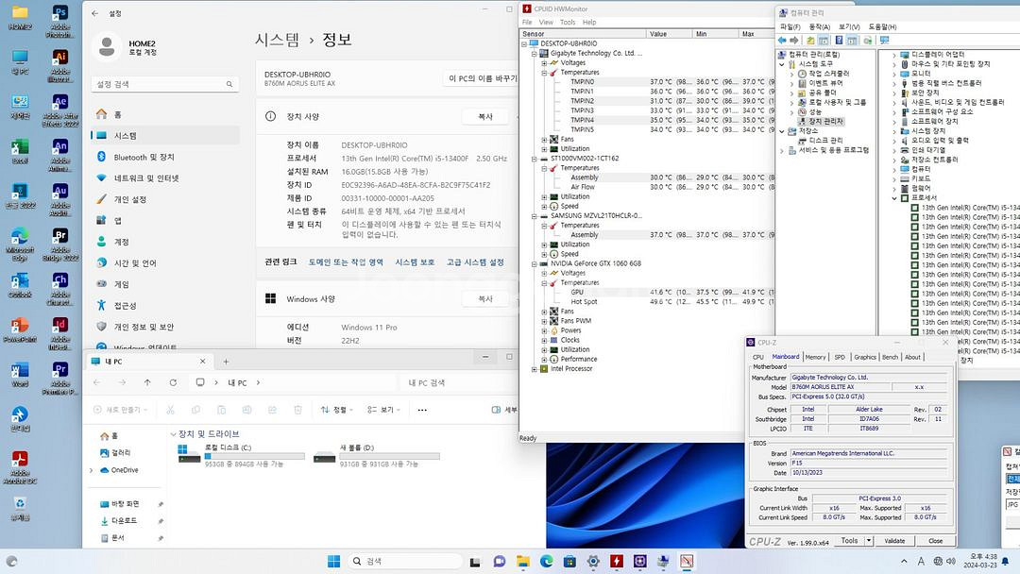Go up one folder level in Explorer
Viewport: 1020px width, 574px height.
147,383
